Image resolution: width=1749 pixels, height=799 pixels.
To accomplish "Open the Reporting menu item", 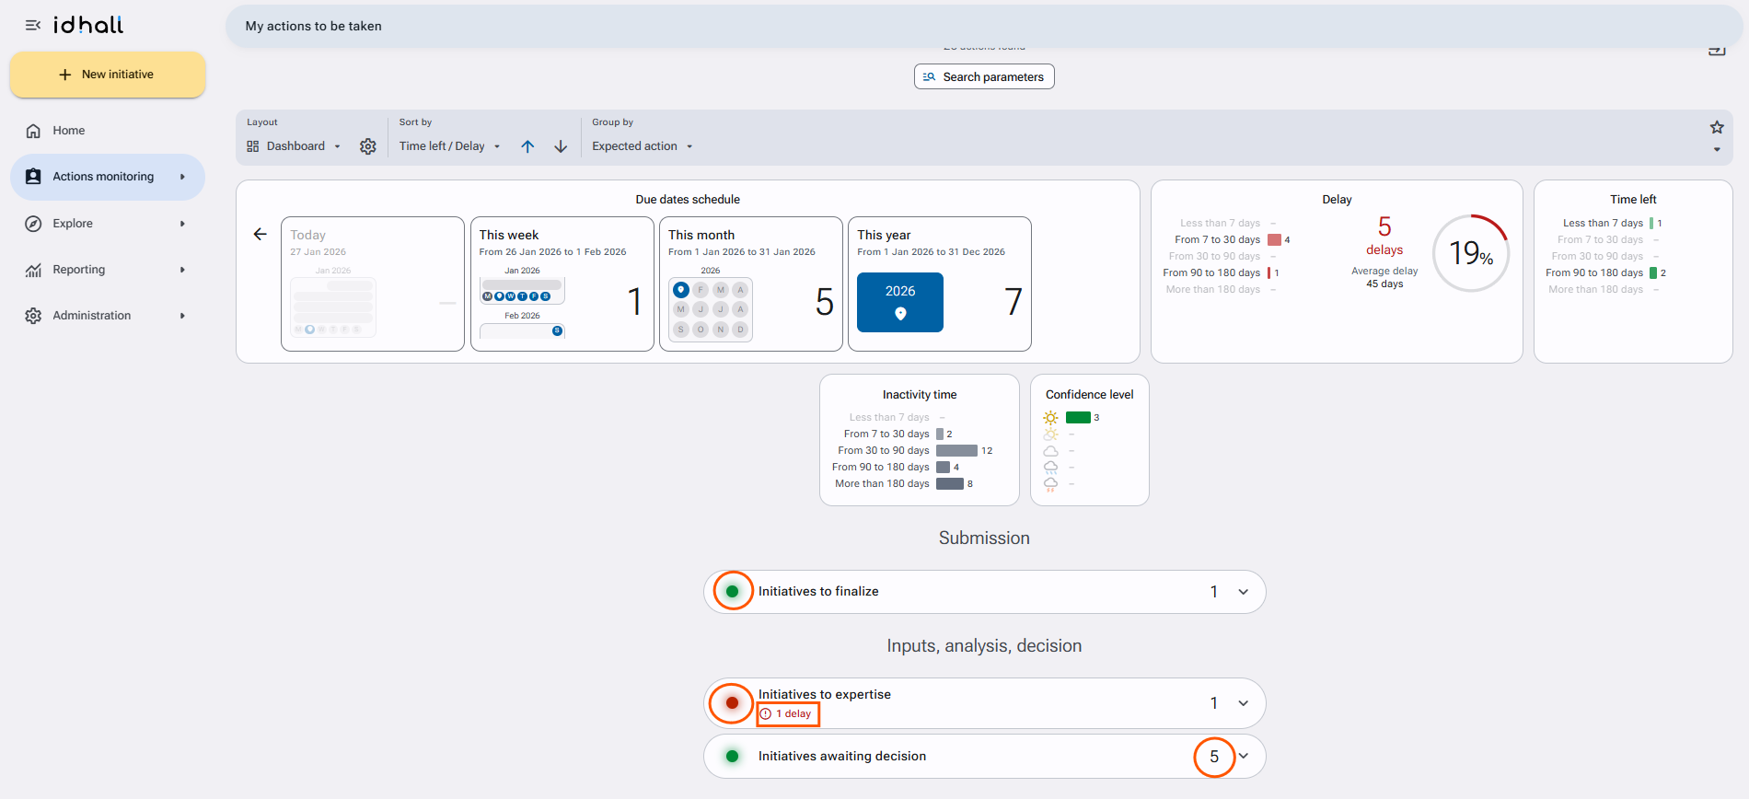I will coord(108,270).
